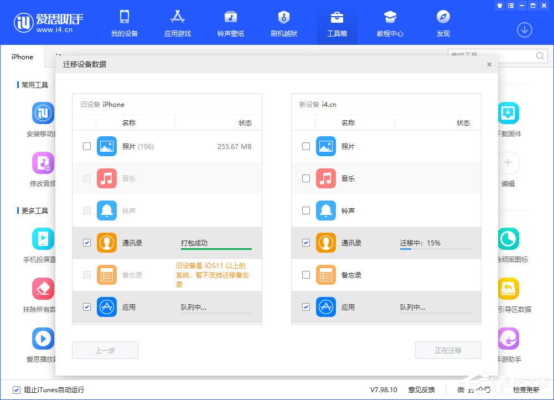Open the 抹除所有数据 erase tool

(43, 289)
